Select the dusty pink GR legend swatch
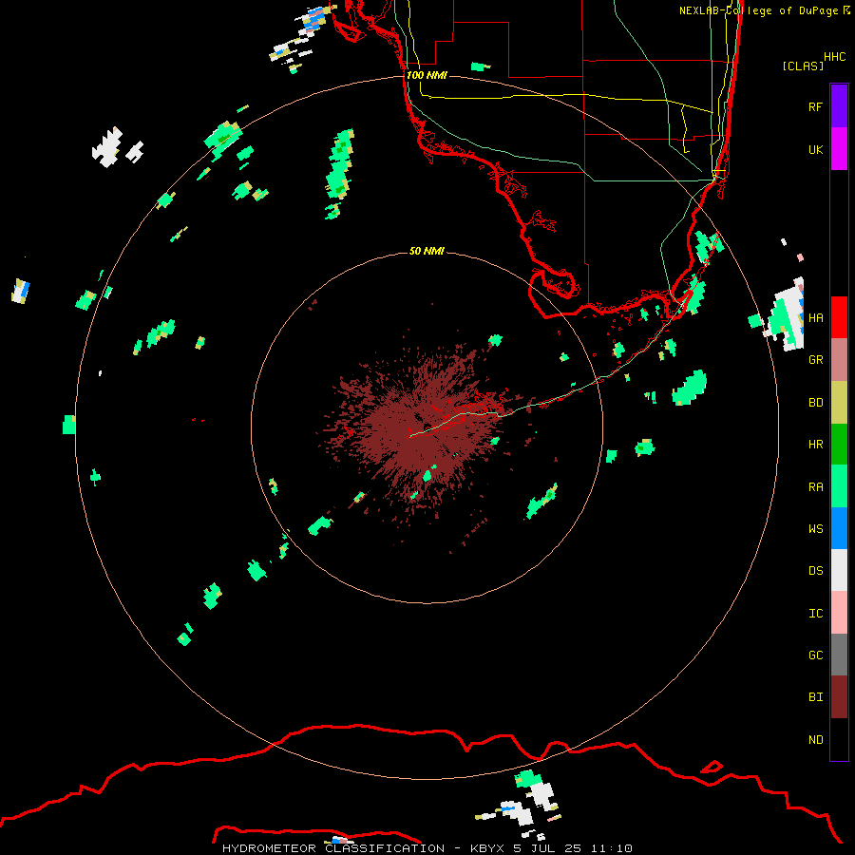855x855 pixels. [839, 360]
